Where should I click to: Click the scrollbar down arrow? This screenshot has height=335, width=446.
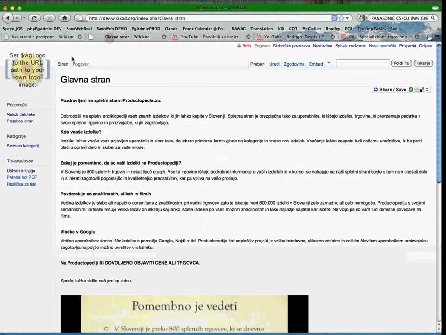click(x=439, y=329)
